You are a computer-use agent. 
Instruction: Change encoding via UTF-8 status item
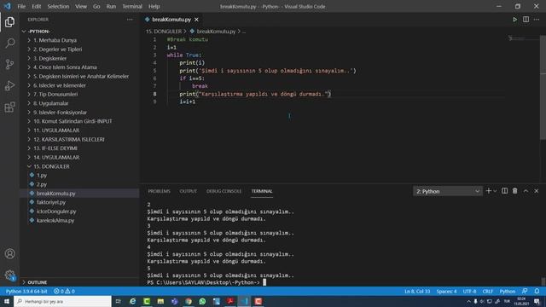[469, 291]
